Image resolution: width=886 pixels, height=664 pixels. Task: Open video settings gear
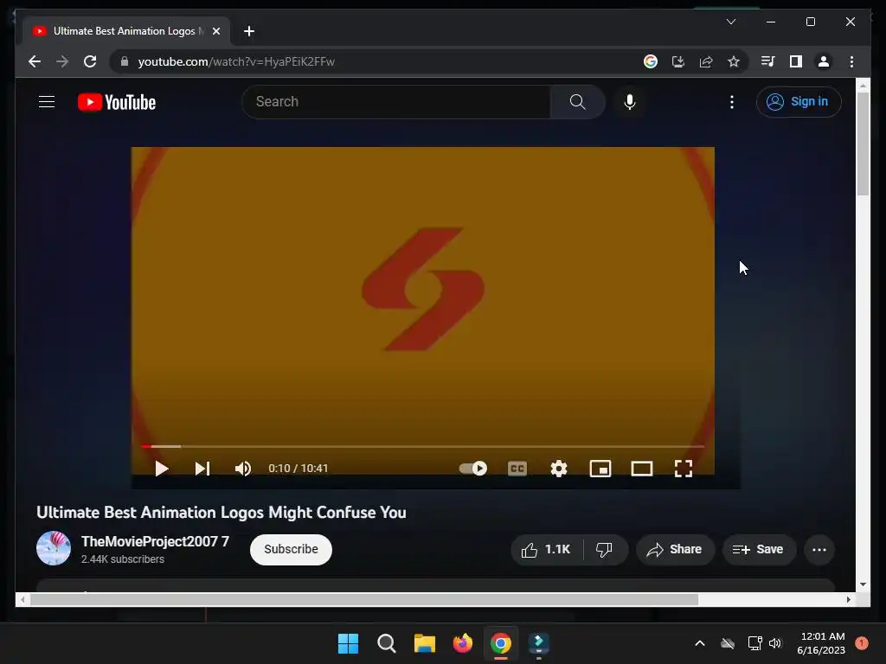coord(559,469)
